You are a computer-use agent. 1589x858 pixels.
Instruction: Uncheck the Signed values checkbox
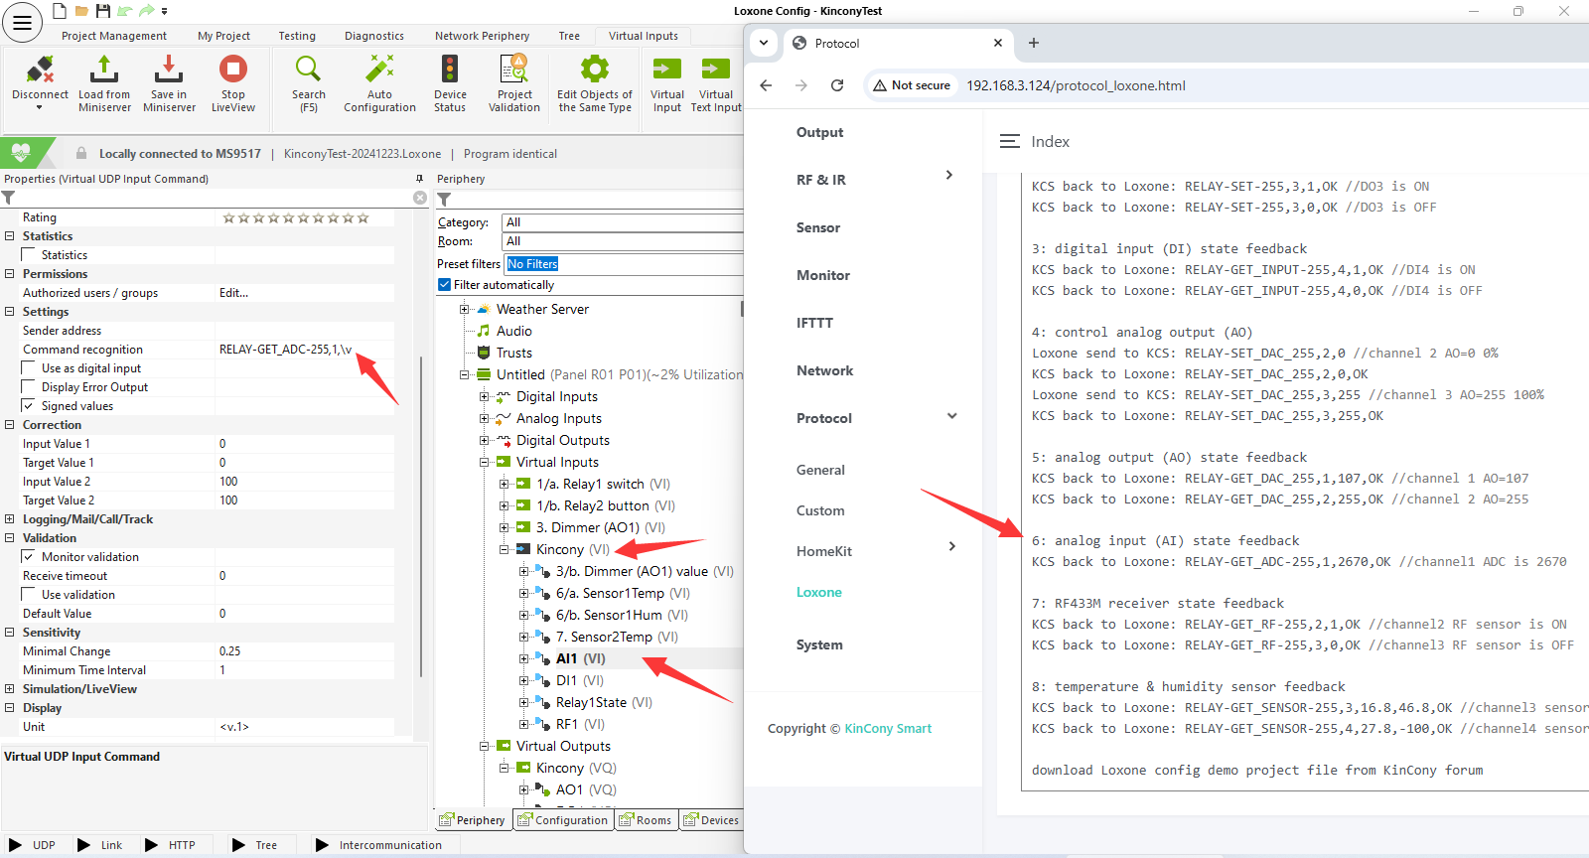click(29, 406)
